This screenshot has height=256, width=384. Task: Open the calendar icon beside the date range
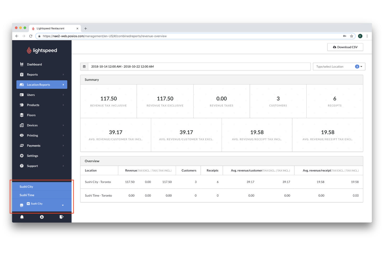tap(84, 66)
